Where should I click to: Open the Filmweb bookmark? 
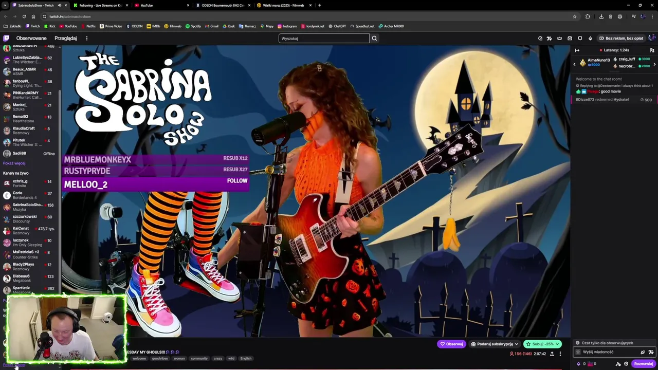173,26
